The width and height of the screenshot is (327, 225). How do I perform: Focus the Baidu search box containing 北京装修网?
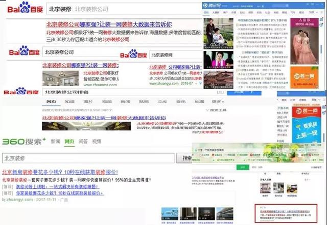point(176,55)
